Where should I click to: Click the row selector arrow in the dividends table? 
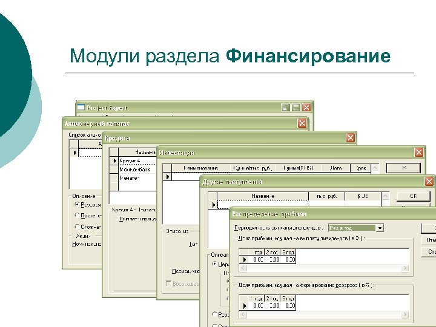(x=244, y=260)
